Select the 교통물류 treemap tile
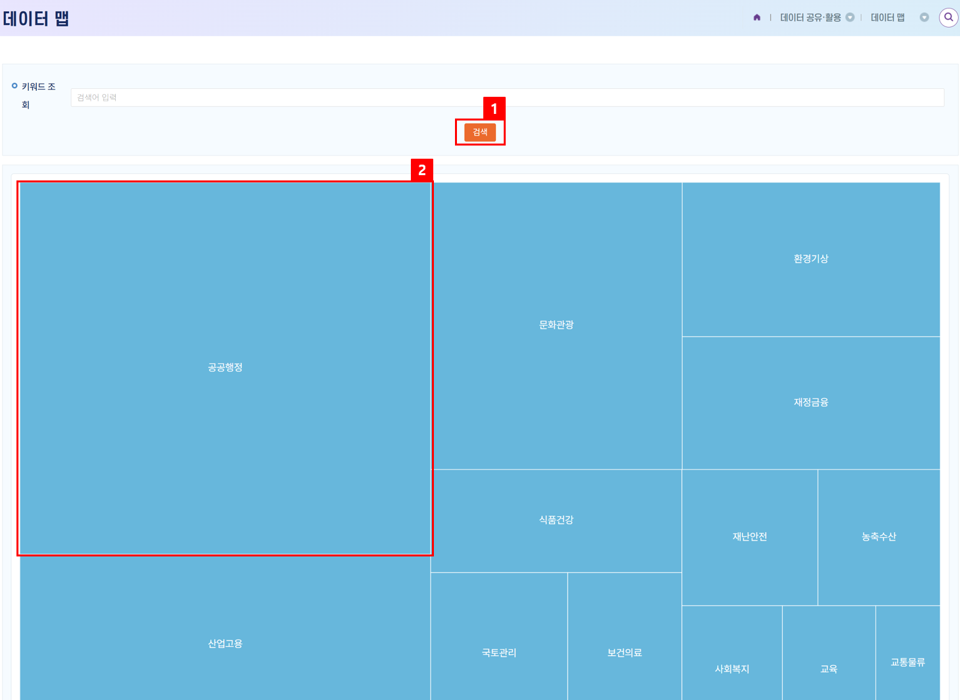Screen dimensions: 960x700 907,662
